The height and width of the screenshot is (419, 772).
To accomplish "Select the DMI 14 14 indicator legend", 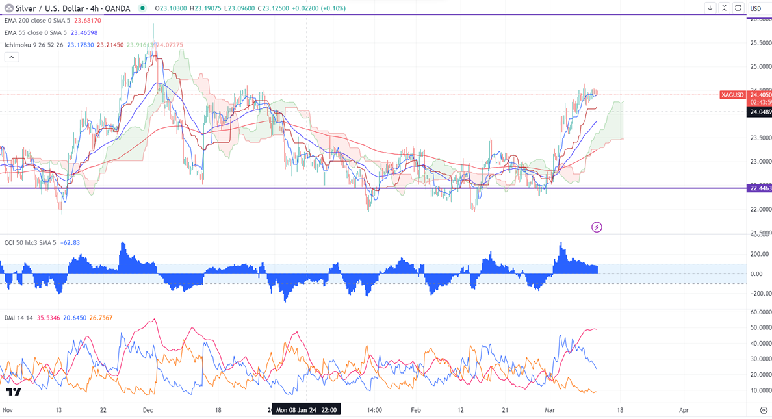I will pos(19,318).
